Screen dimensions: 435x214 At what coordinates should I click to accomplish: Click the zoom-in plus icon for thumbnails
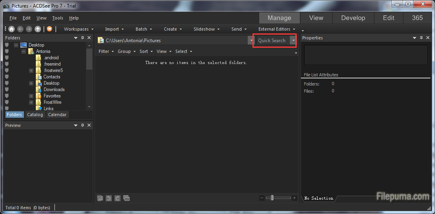[x=294, y=198]
